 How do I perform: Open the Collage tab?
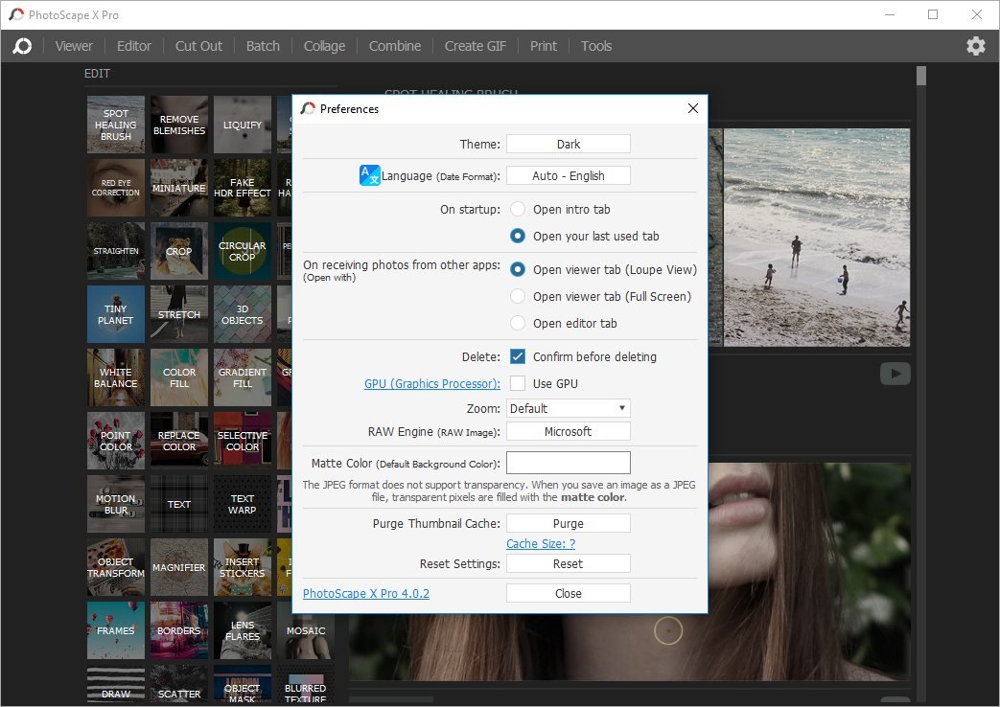(x=324, y=46)
